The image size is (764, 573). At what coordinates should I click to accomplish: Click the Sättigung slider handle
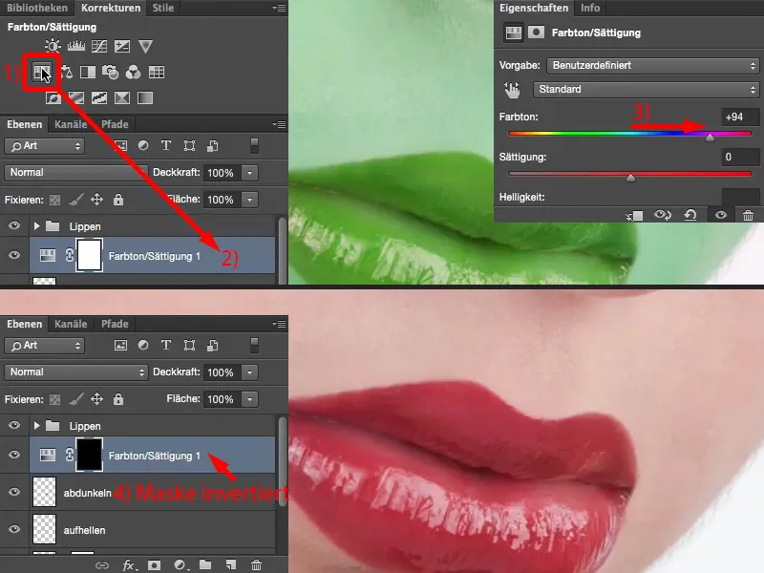630,178
